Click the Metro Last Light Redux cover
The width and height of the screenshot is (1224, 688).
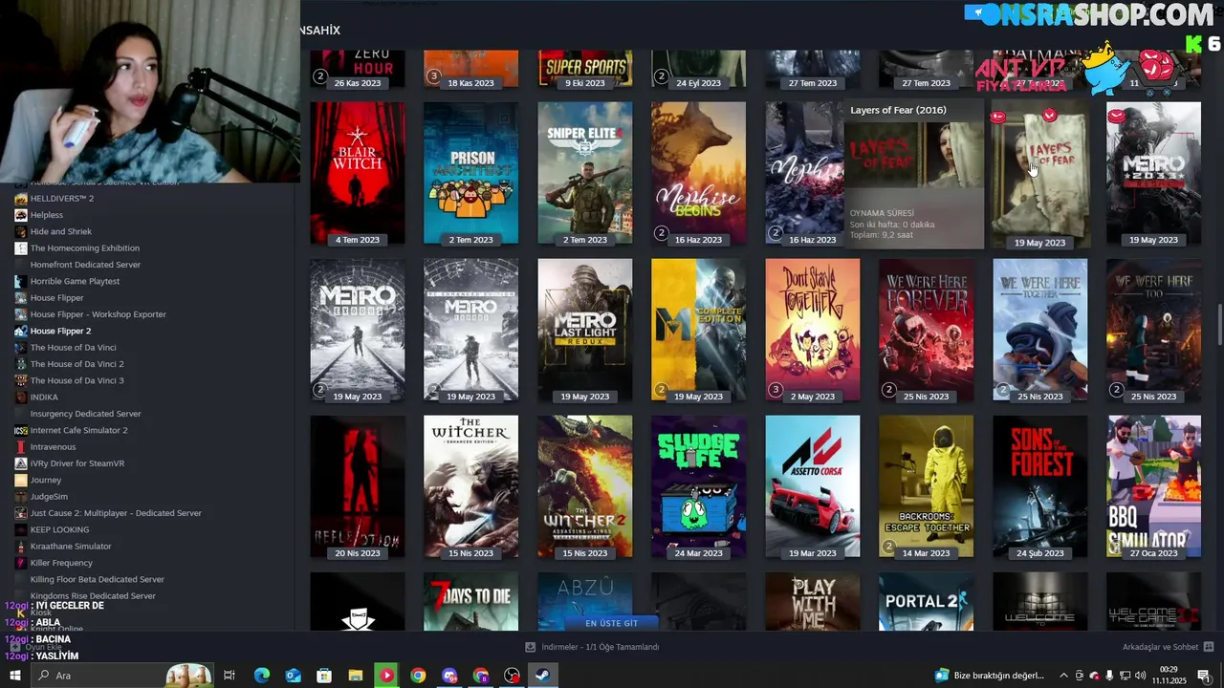[584, 330]
